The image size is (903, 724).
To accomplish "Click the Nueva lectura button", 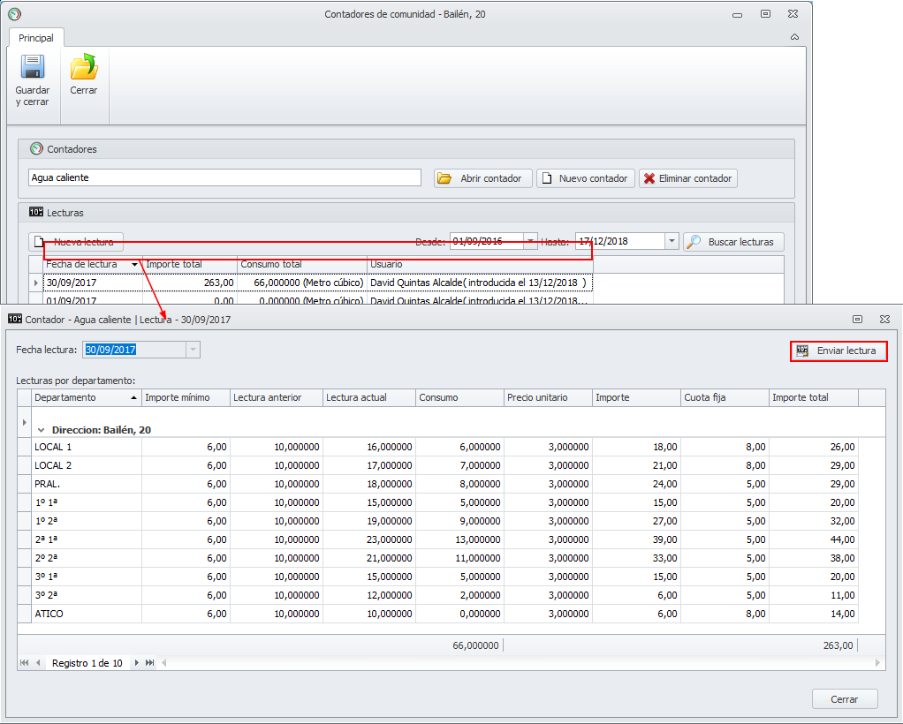I will [76, 242].
